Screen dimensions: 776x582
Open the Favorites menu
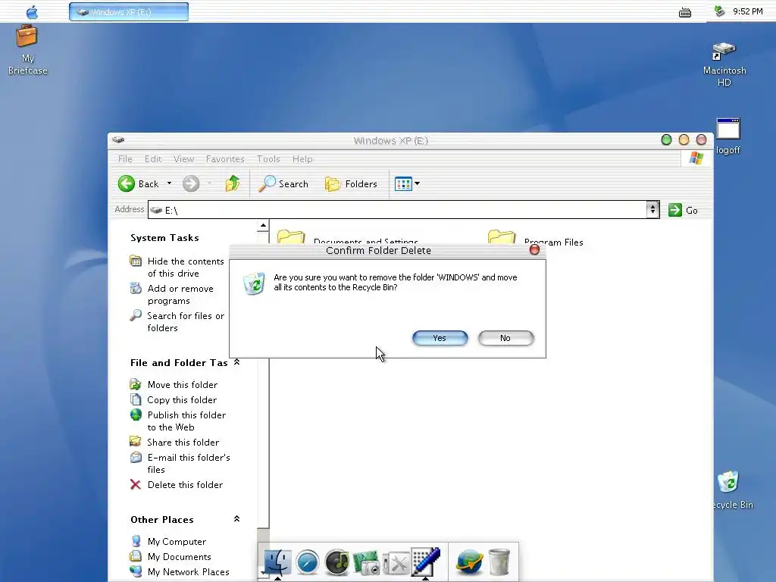[x=225, y=159]
